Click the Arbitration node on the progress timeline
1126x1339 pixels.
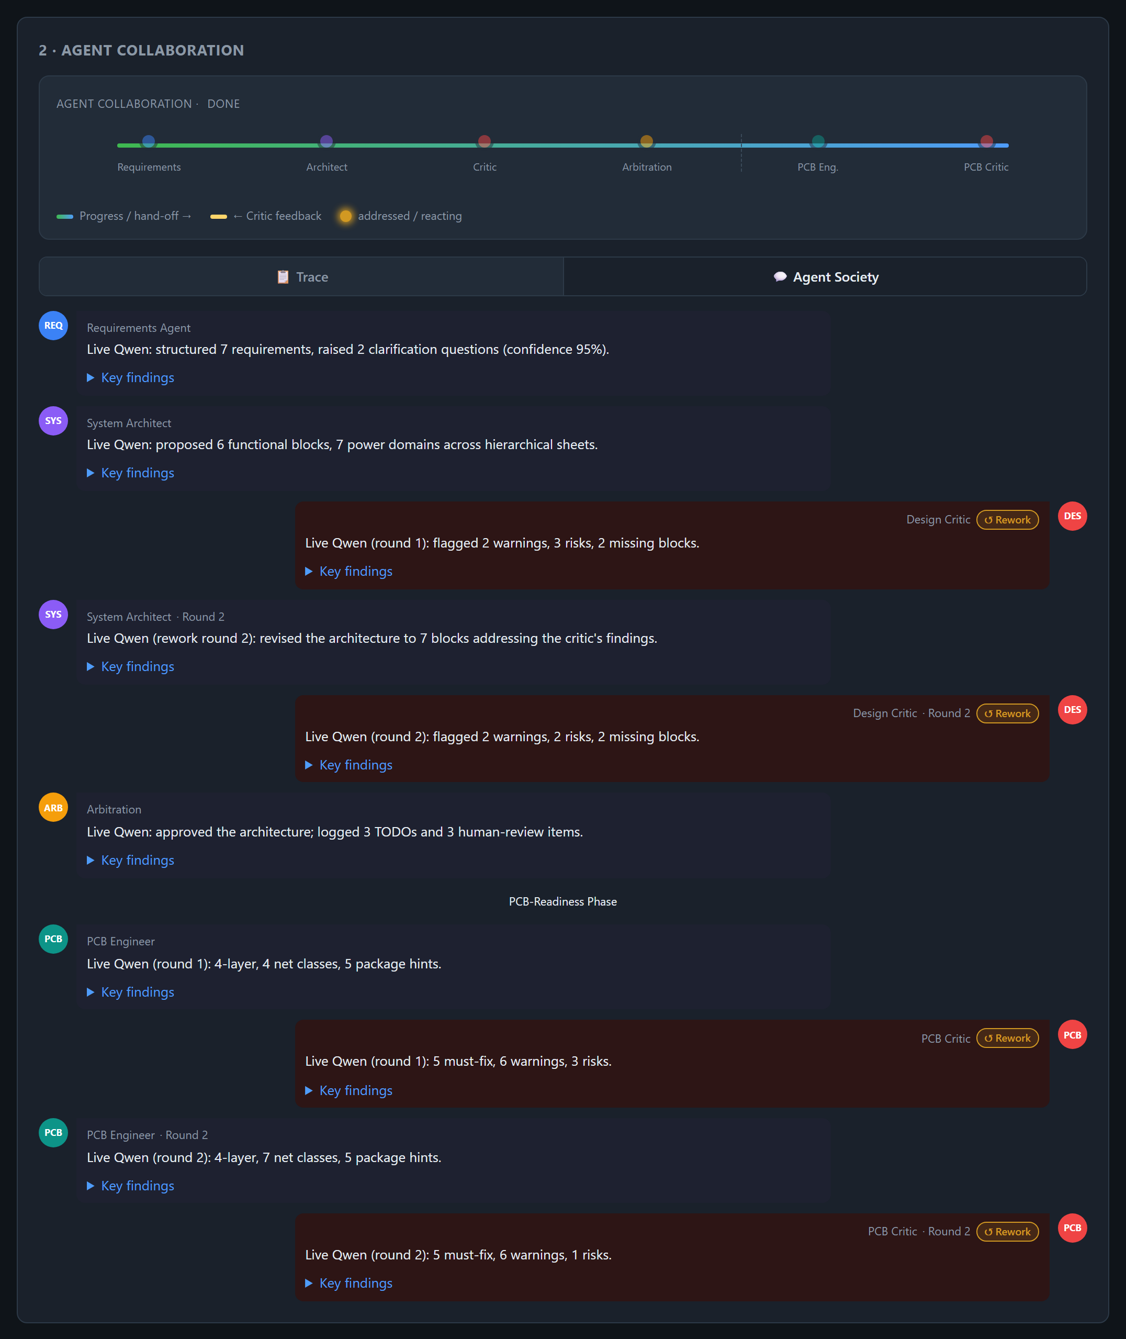pos(647,141)
